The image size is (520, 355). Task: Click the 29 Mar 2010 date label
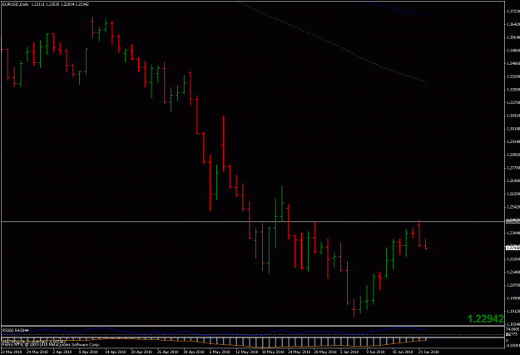tap(37, 352)
